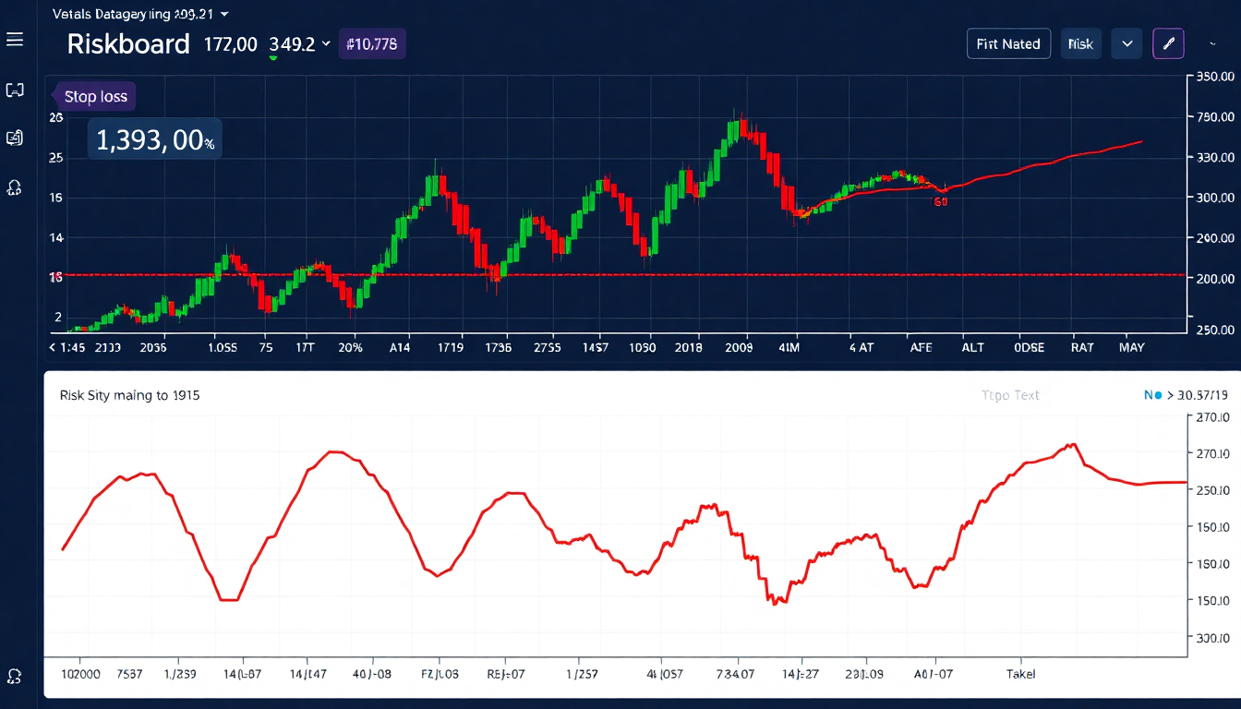Click the purple 10,778 badge
The image size is (1241, 709).
point(372,43)
